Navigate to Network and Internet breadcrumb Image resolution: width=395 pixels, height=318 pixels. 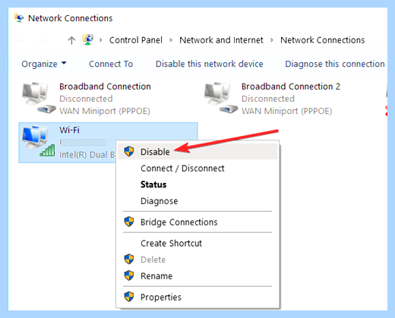221,40
